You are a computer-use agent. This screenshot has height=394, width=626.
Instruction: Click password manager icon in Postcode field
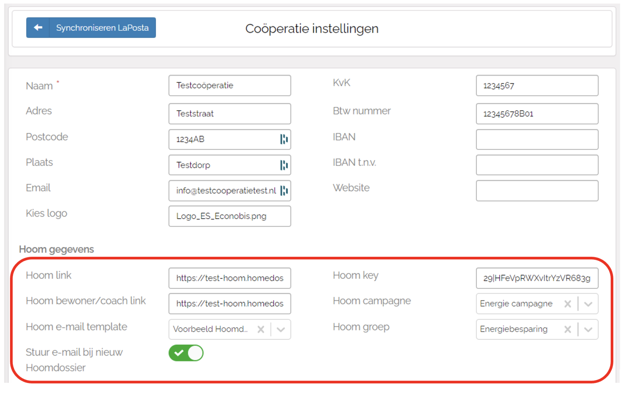[284, 139]
